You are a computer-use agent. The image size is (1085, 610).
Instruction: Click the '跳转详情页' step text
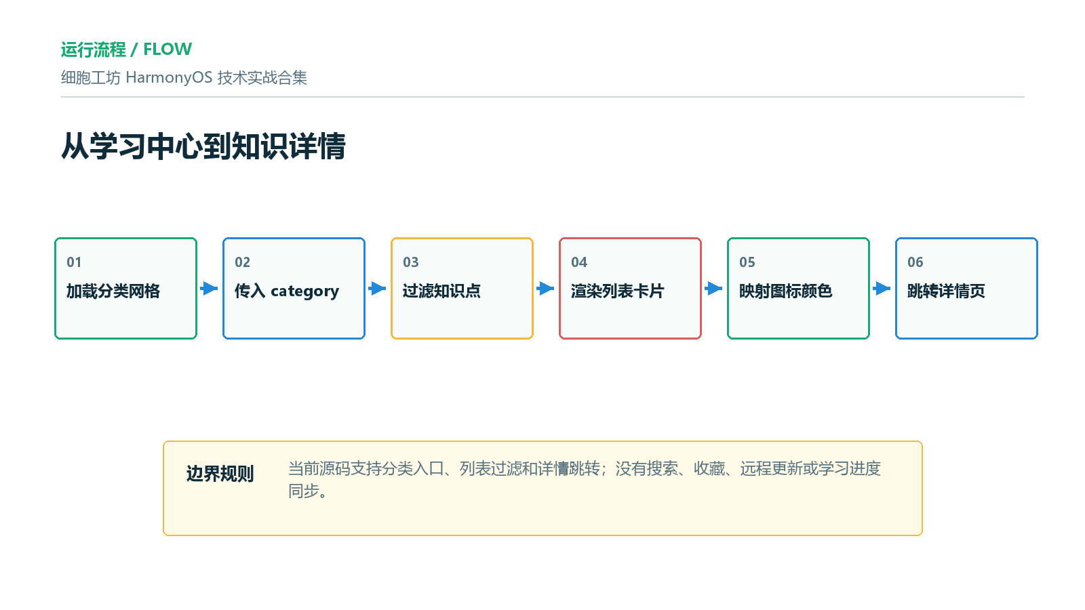(x=947, y=291)
